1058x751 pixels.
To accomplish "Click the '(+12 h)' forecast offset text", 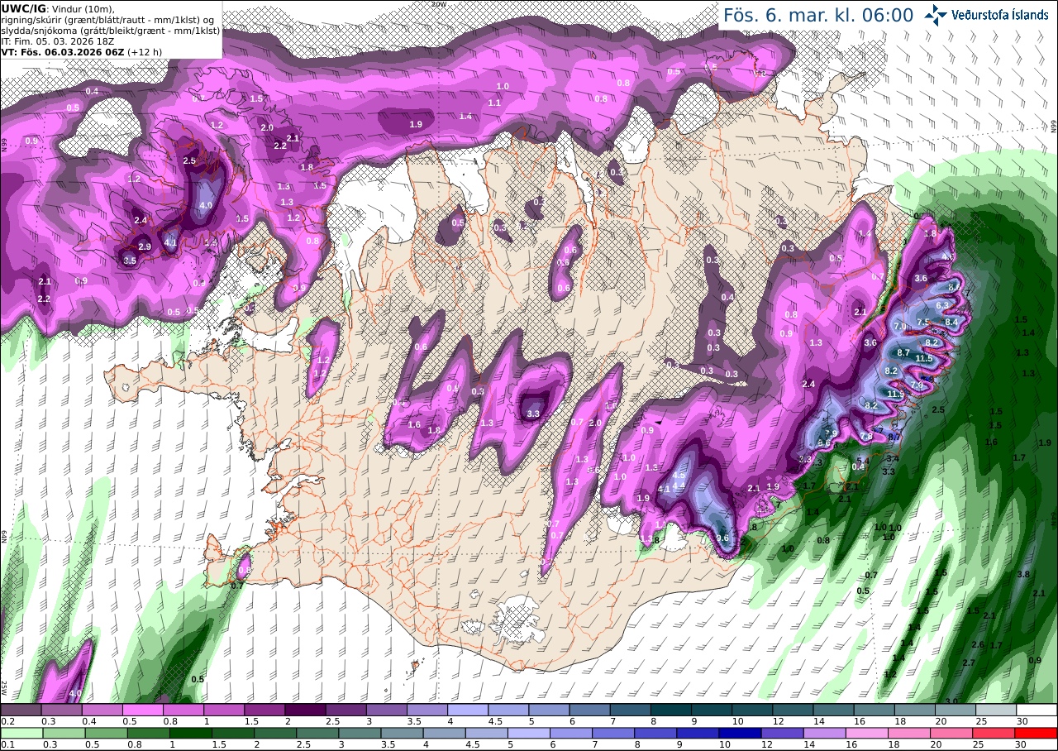I will (x=145, y=51).
